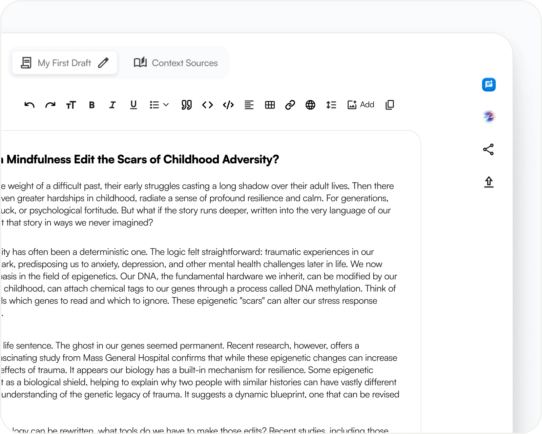Insert a block quote
Screen dimensions: 542x434
pyautogui.click(x=186, y=105)
